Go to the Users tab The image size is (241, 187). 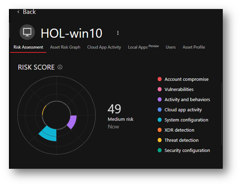coord(171,47)
